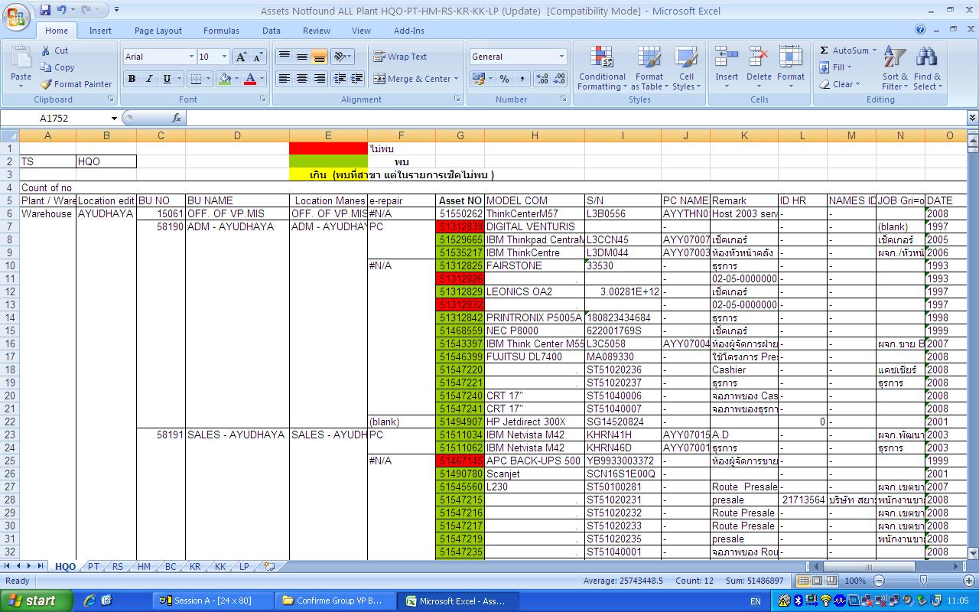Switch to Page Layout view in status bar
The height and width of the screenshot is (612, 979).
(817, 581)
